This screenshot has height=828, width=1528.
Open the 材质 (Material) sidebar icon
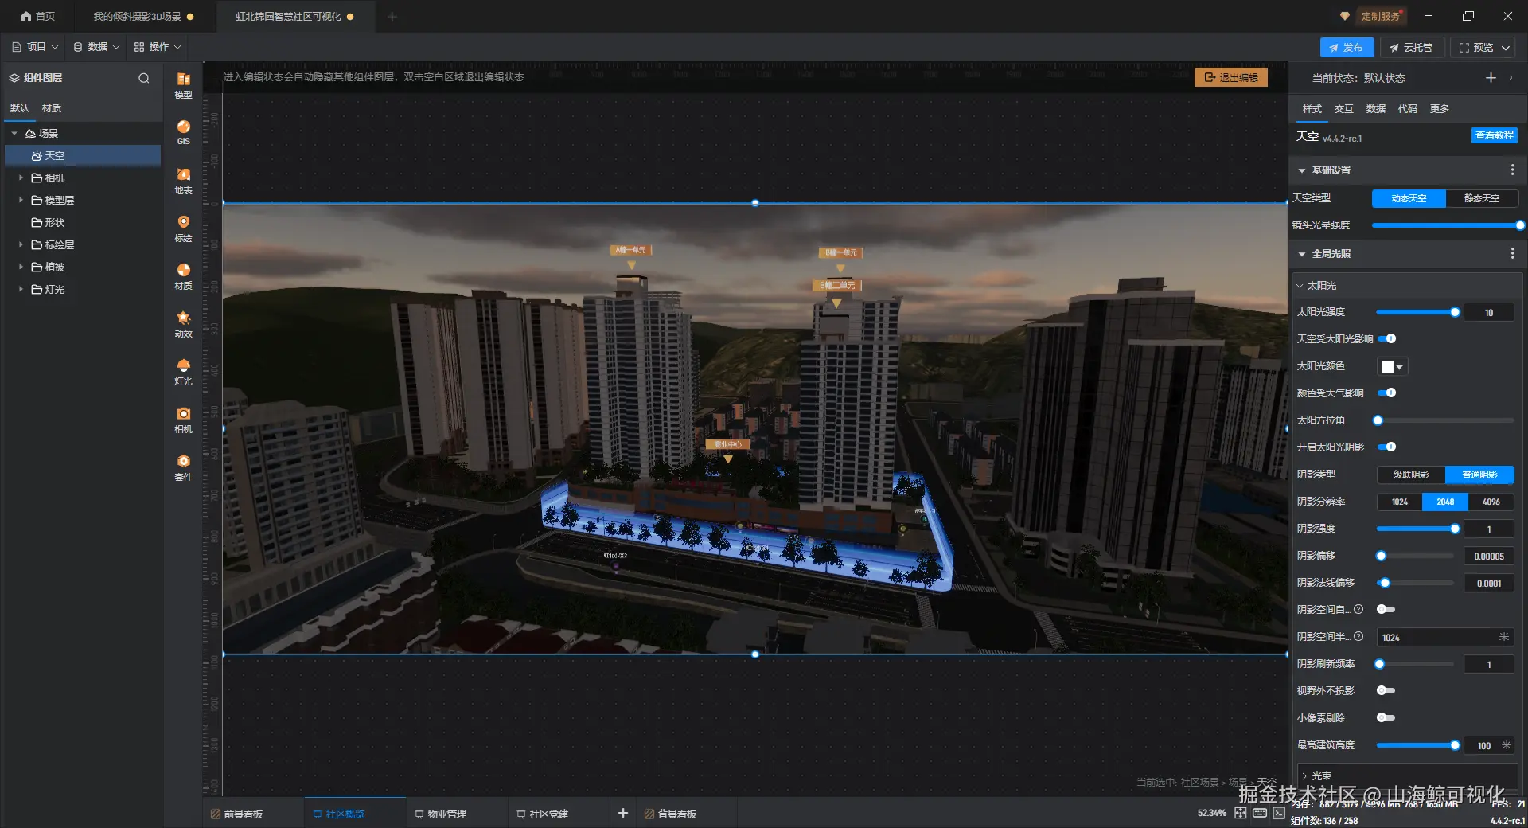tap(183, 276)
